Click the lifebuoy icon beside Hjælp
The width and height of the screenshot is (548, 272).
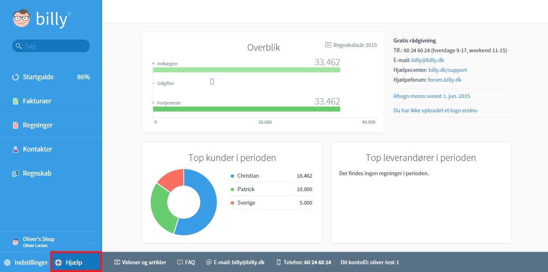pos(58,262)
